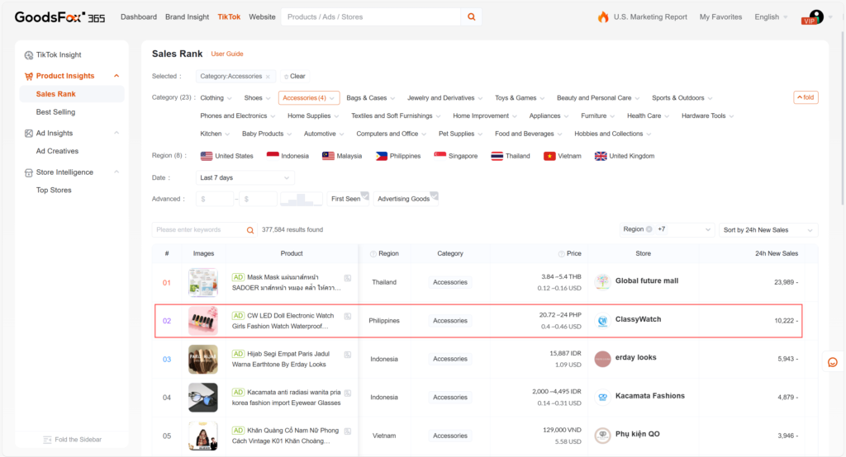The image size is (846, 457).
Task: Toggle the Advertising Goods filter
Action: point(405,199)
